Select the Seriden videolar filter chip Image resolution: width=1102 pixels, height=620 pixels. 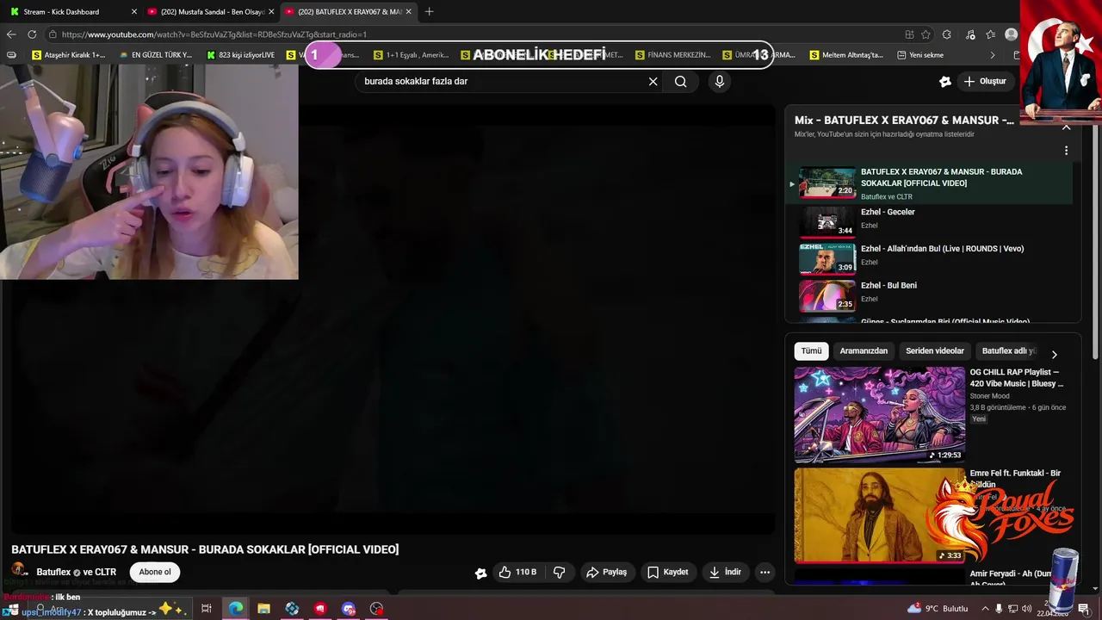tap(934, 350)
